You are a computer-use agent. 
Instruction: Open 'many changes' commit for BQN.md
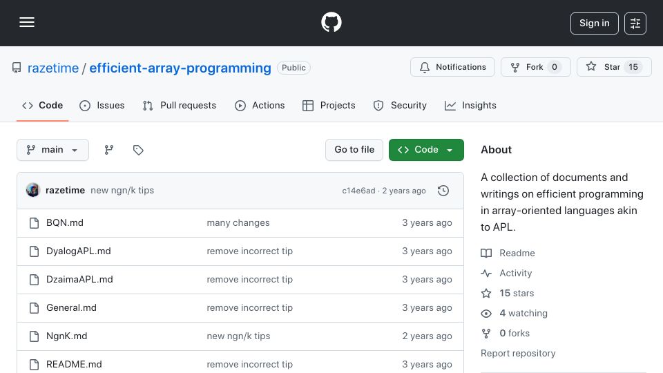click(x=238, y=223)
